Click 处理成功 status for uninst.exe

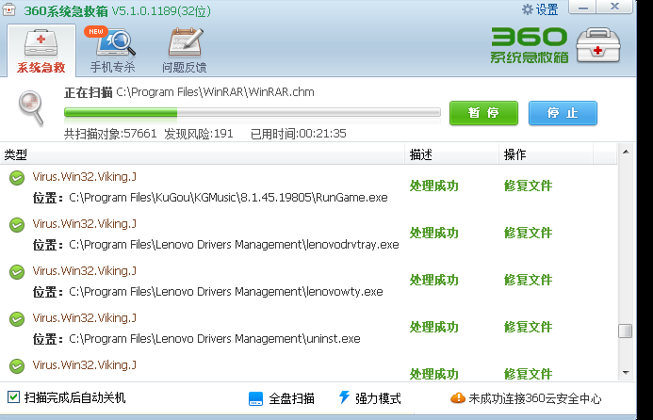tap(434, 327)
